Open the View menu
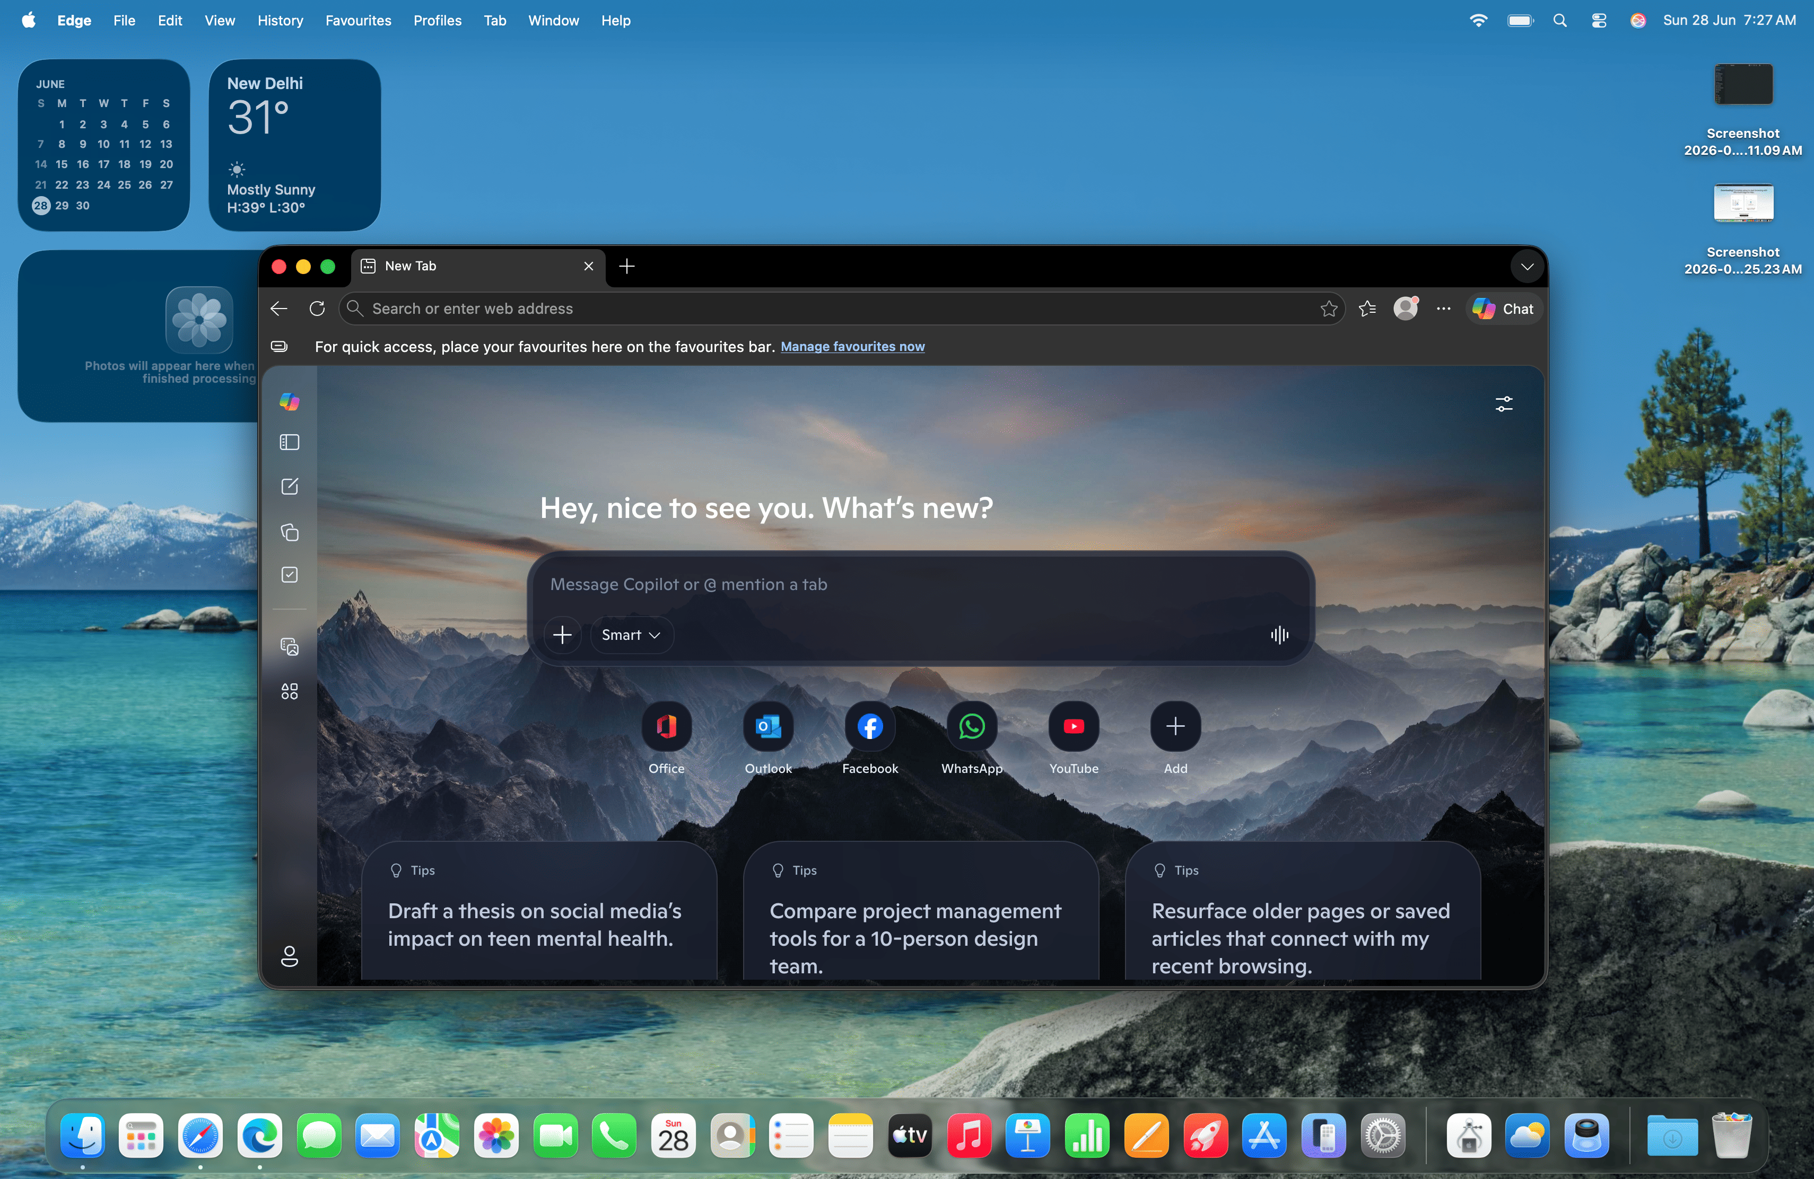The image size is (1814, 1179). click(x=220, y=21)
